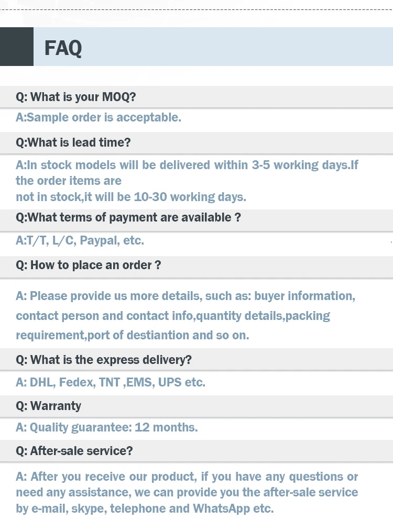Click the "not in stock, 10-30 working days" line
Viewport: 393px width, 531px height.
[131, 197]
